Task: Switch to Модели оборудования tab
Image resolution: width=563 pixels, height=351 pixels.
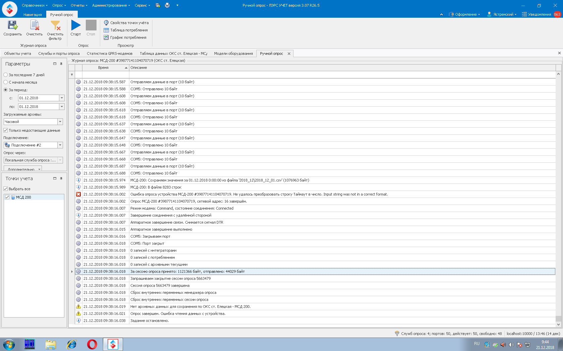Action: tap(233, 53)
